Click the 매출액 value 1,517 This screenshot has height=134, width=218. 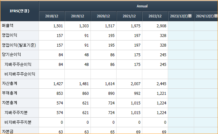point(110,26)
